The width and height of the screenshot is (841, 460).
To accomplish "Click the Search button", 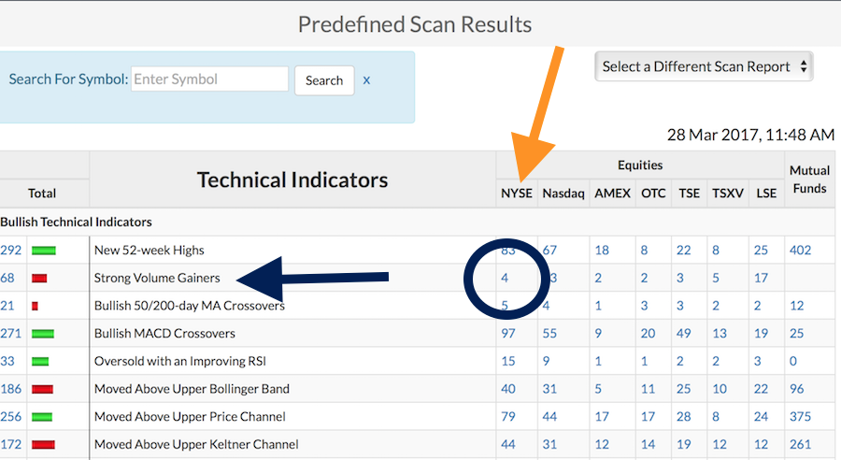I will pyautogui.click(x=324, y=80).
